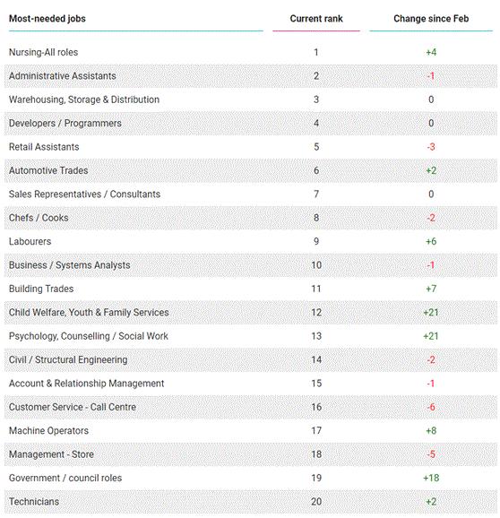
Task: Click the Chefs / Cooks entry
Action: click(x=39, y=218)
